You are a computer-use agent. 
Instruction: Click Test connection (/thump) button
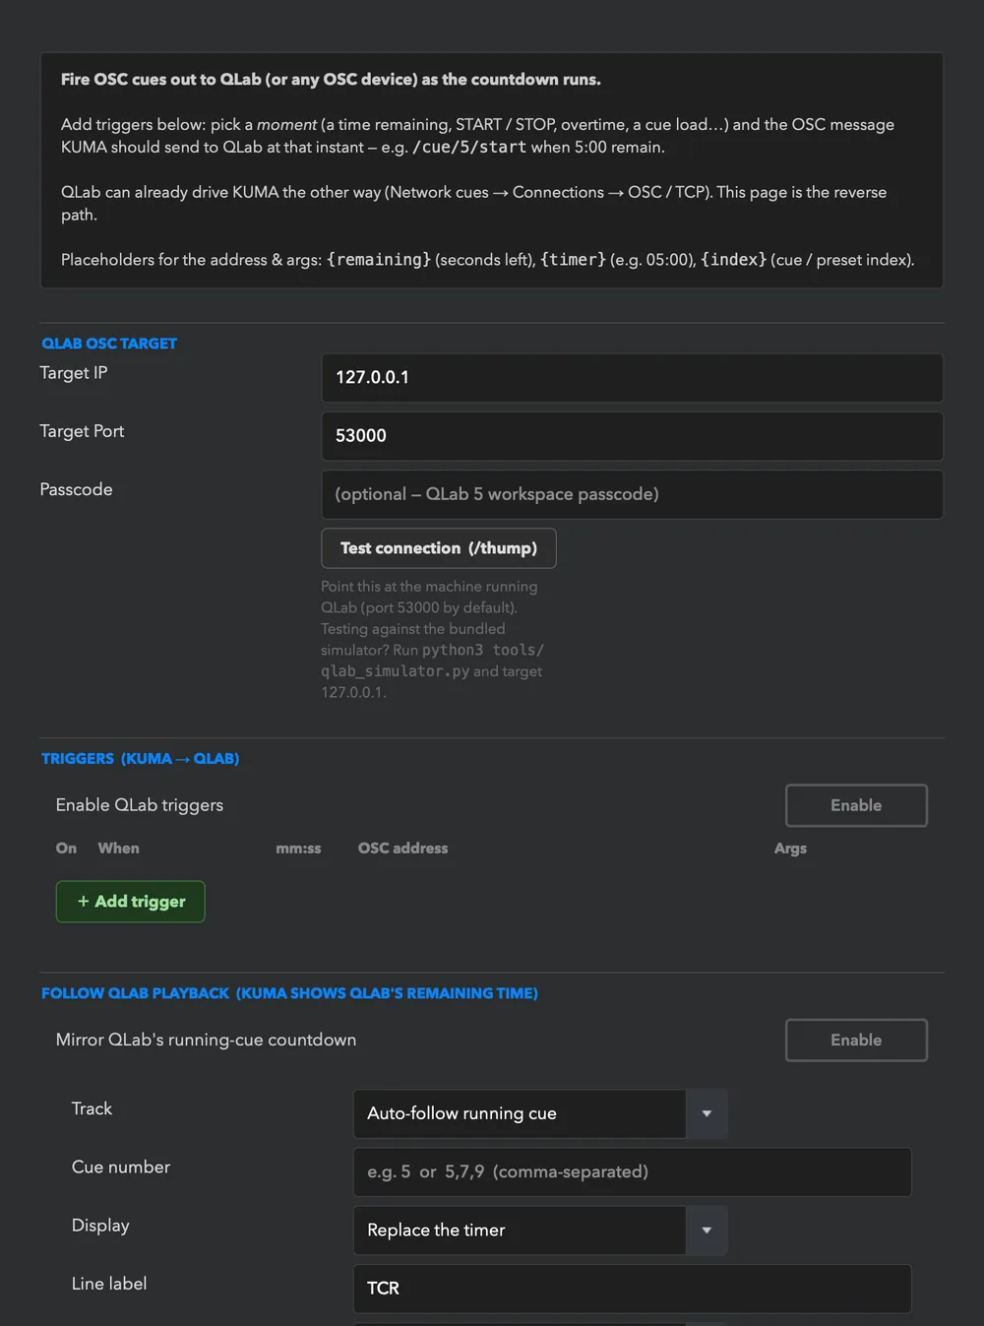439,548
